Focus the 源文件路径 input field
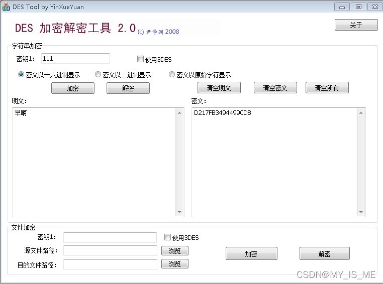The height and width of the screenshot is (284, 383). point(110,250)
